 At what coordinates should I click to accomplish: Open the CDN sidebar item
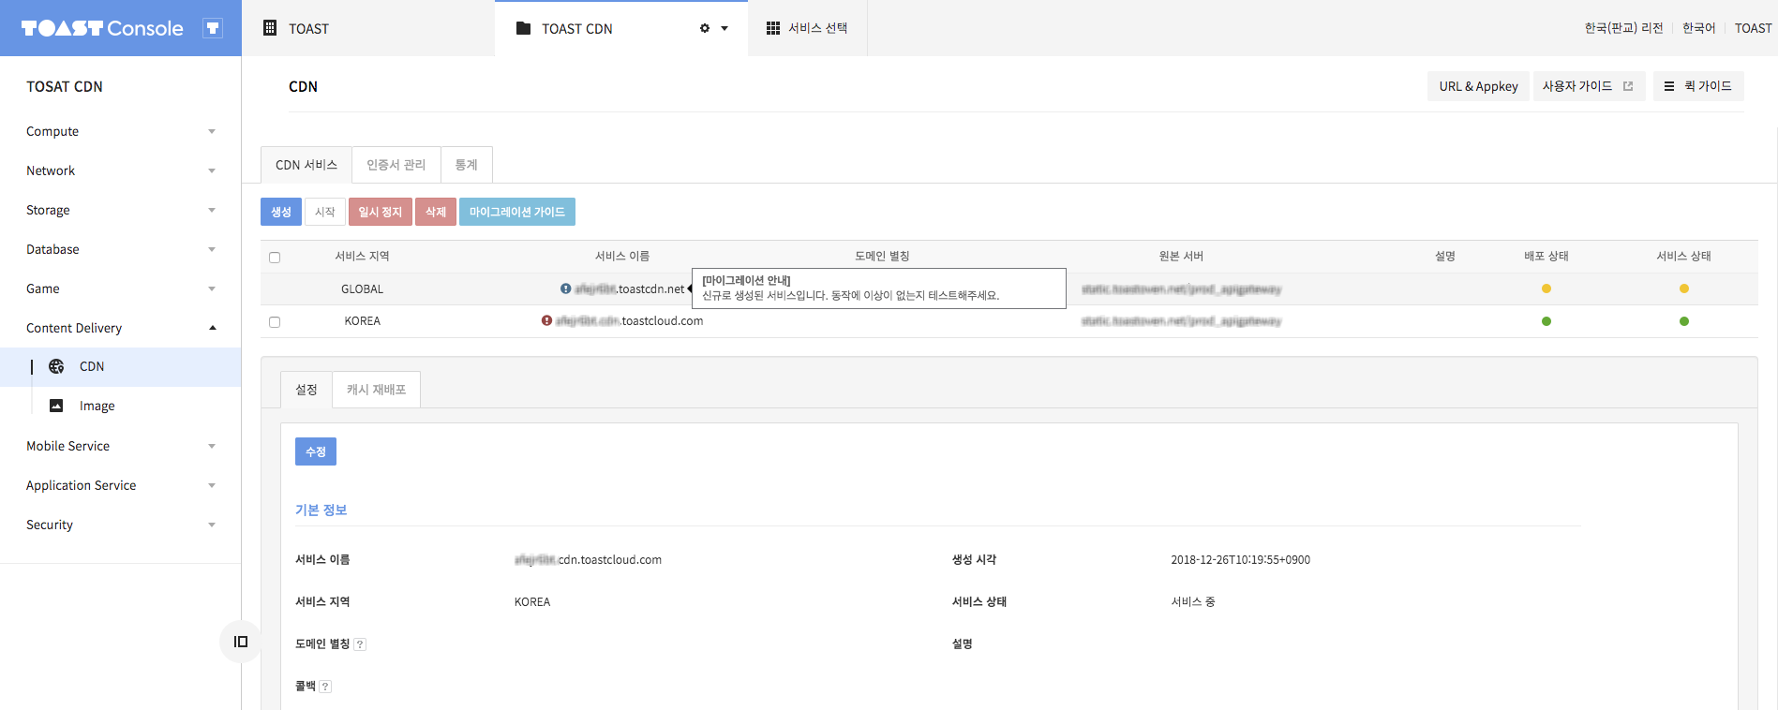point(120,367)
